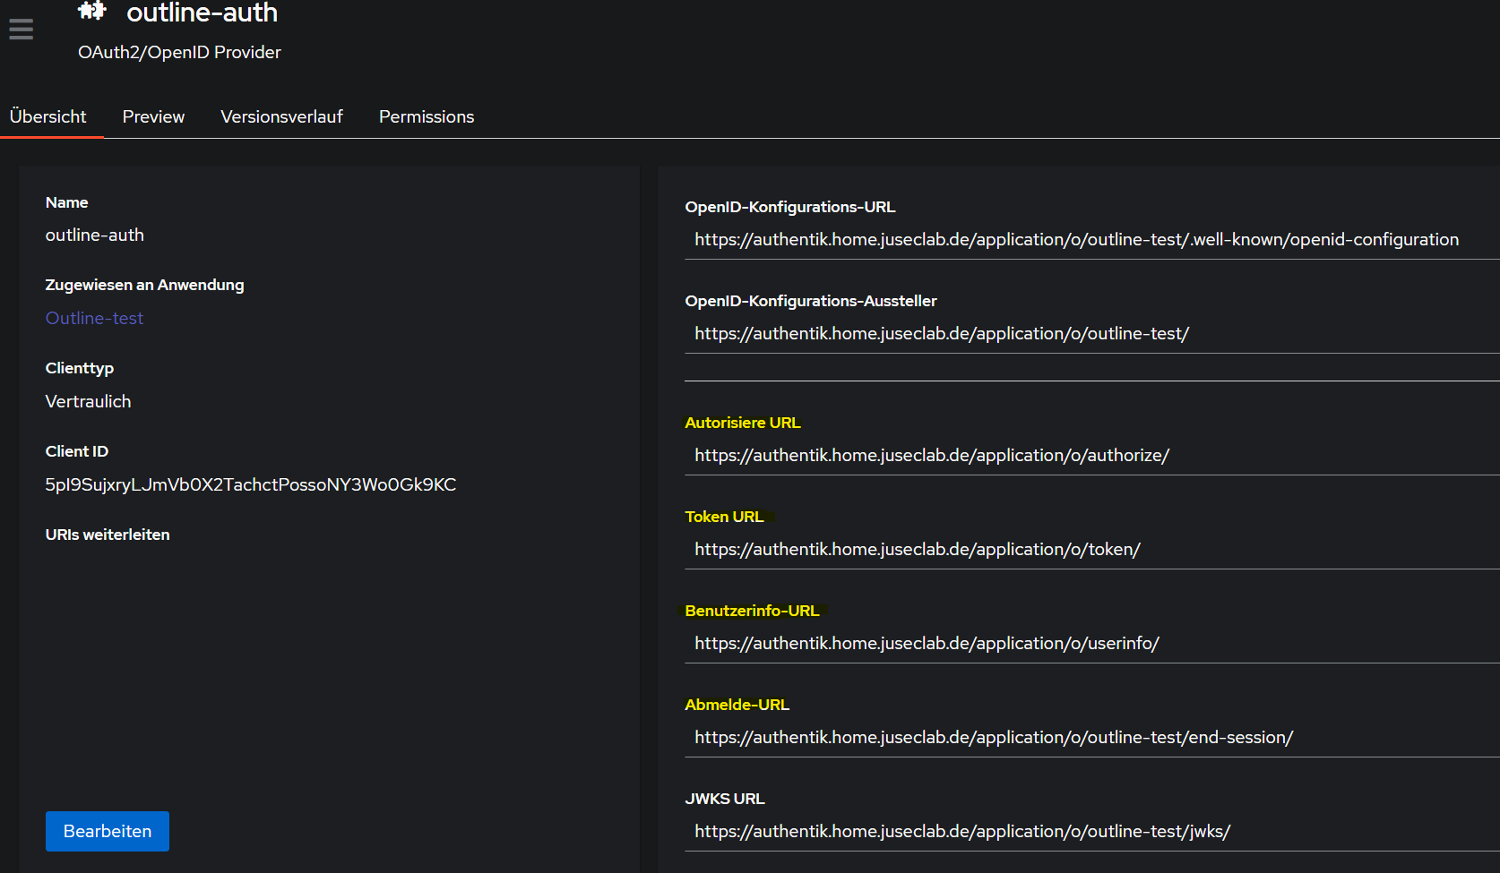Go to the Versionsverlauf tab
1500x873 pixels.
point(281,116)
